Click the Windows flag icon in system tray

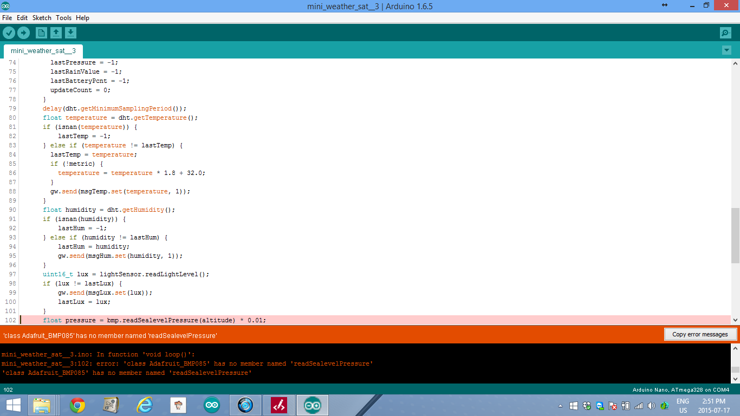[x=574, y=406]
